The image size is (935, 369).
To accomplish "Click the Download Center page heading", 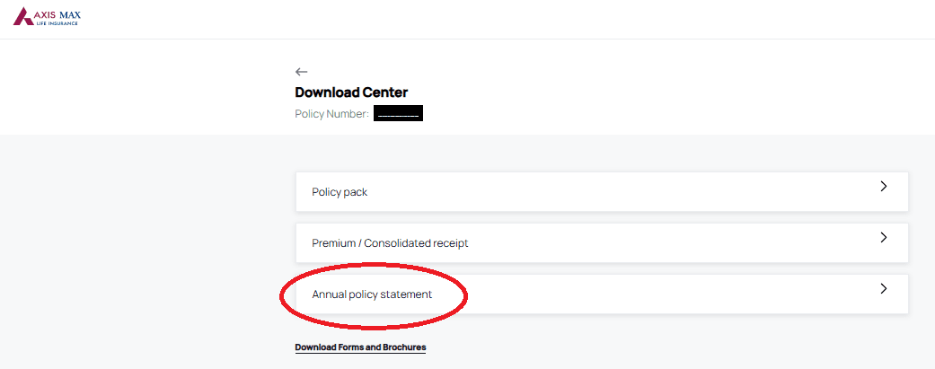I will tap(351, 92).
